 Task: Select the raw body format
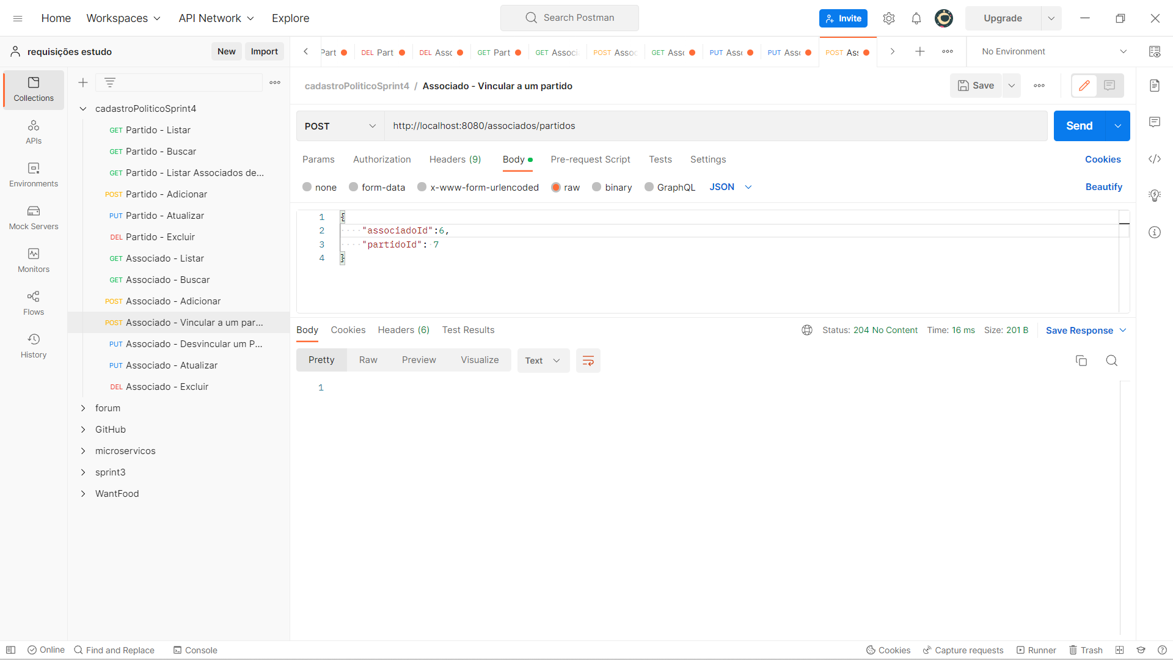[565, 187]
